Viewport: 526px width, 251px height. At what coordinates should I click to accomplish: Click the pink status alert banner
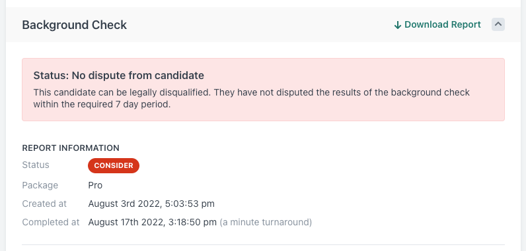click(264, 90)
